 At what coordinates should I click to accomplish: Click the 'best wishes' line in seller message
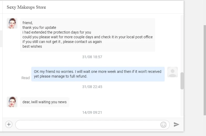(x=32, y=46)
